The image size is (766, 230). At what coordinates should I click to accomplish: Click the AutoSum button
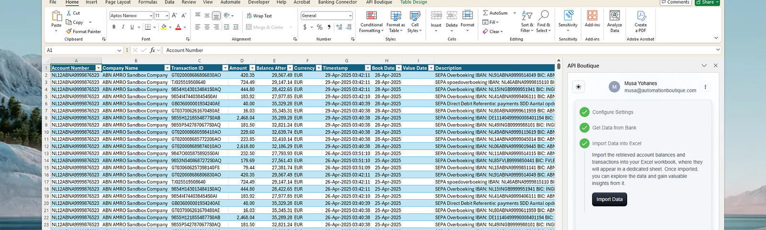[x=495, y=13]
